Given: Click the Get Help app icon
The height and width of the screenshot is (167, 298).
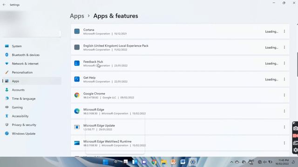Looking at the screenshot, I should click(77, 79).
